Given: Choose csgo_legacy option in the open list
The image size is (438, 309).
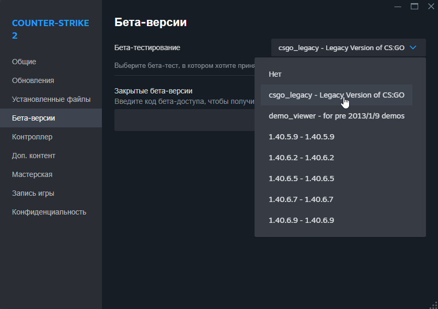Looking at the screenshot, I should click(336, 95).
